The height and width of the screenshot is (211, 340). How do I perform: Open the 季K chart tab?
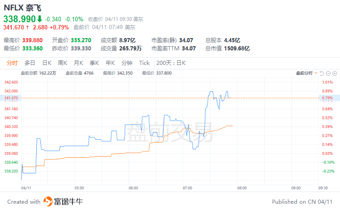coord(94,63)
